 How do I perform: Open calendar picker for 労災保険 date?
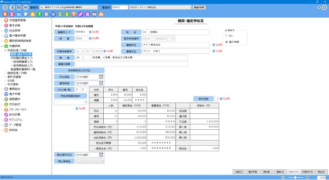click(x=101, y=77)
